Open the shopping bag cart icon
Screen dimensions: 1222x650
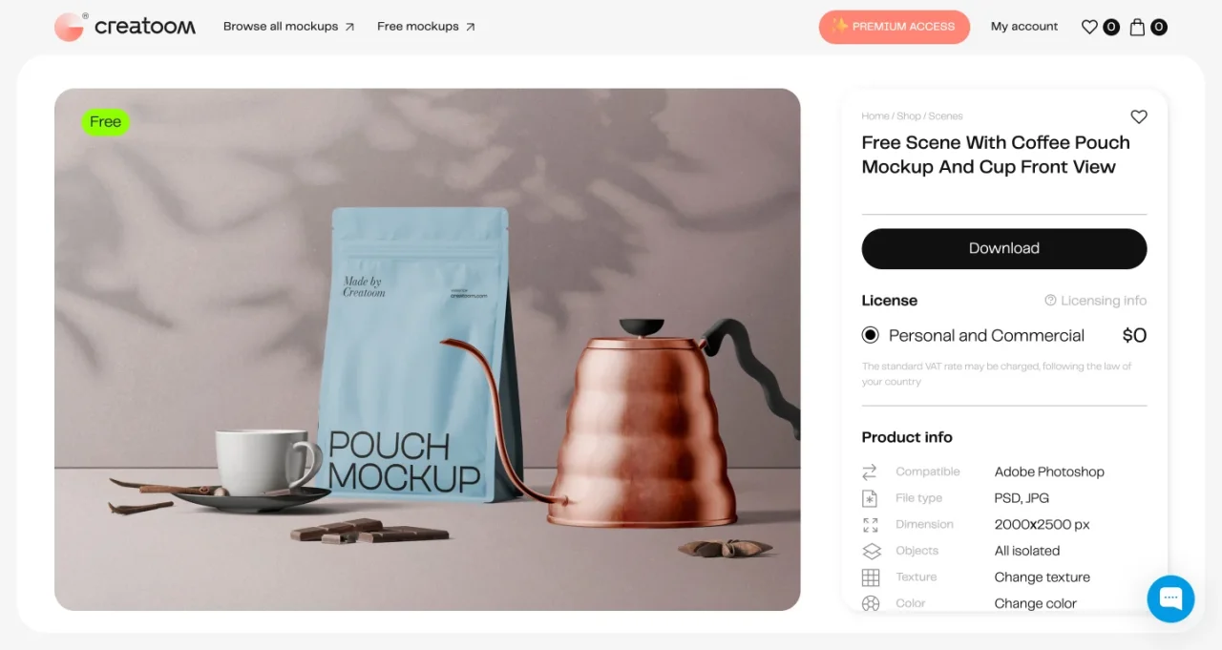(1137, 27)
